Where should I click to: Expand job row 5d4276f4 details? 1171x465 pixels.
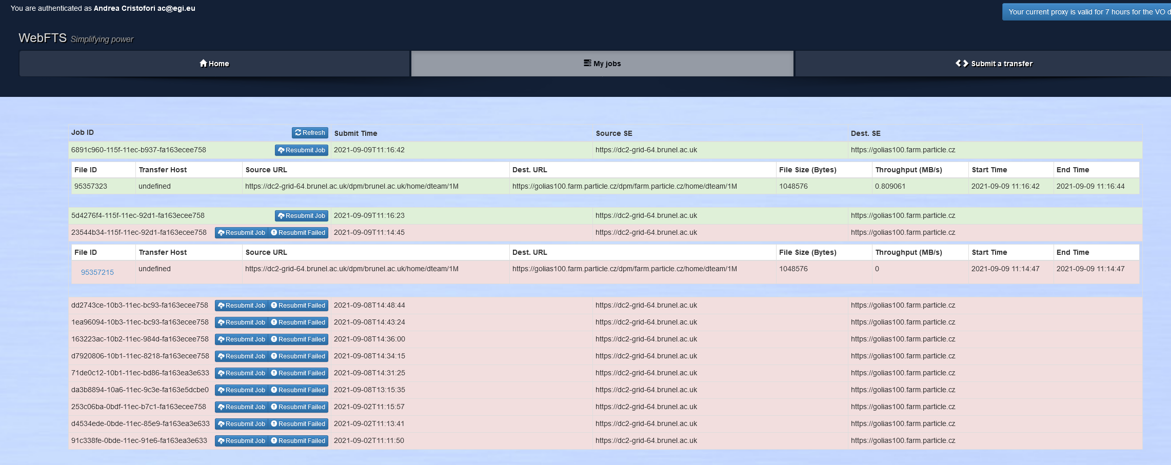137,216
